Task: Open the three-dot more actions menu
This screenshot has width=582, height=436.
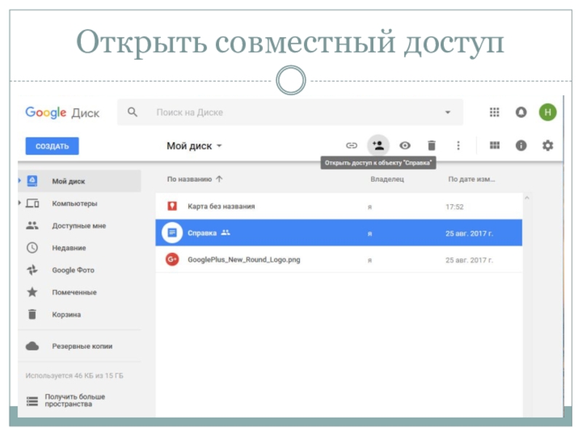Action: pyautogui.click(x=458, y=145)
